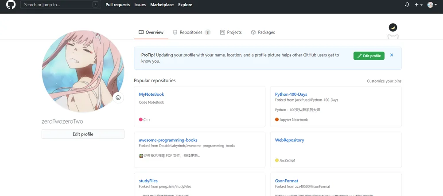
Task: Expand the plus create-new dropdown
Action: click(x=419, y=5)
